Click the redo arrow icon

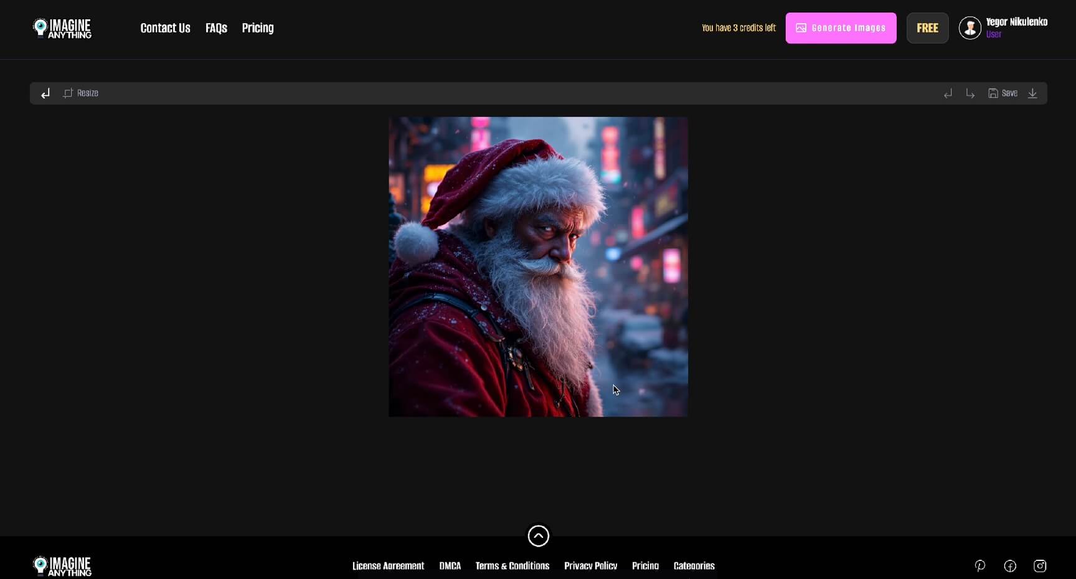click(x=970, y=93)
